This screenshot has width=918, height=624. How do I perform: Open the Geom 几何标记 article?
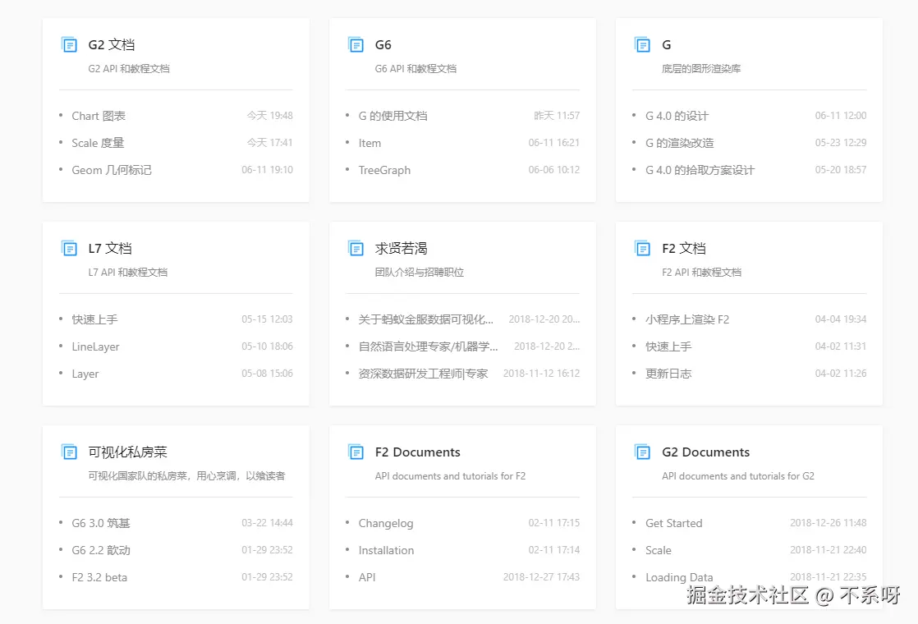pyautogui.click(x=111, y=170)
